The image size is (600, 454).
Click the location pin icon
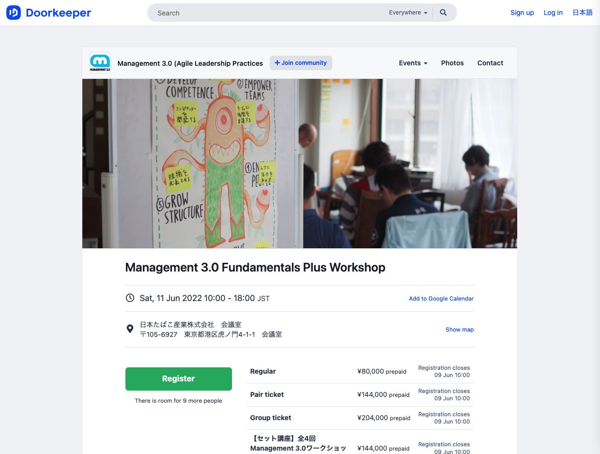click(130, 329)
